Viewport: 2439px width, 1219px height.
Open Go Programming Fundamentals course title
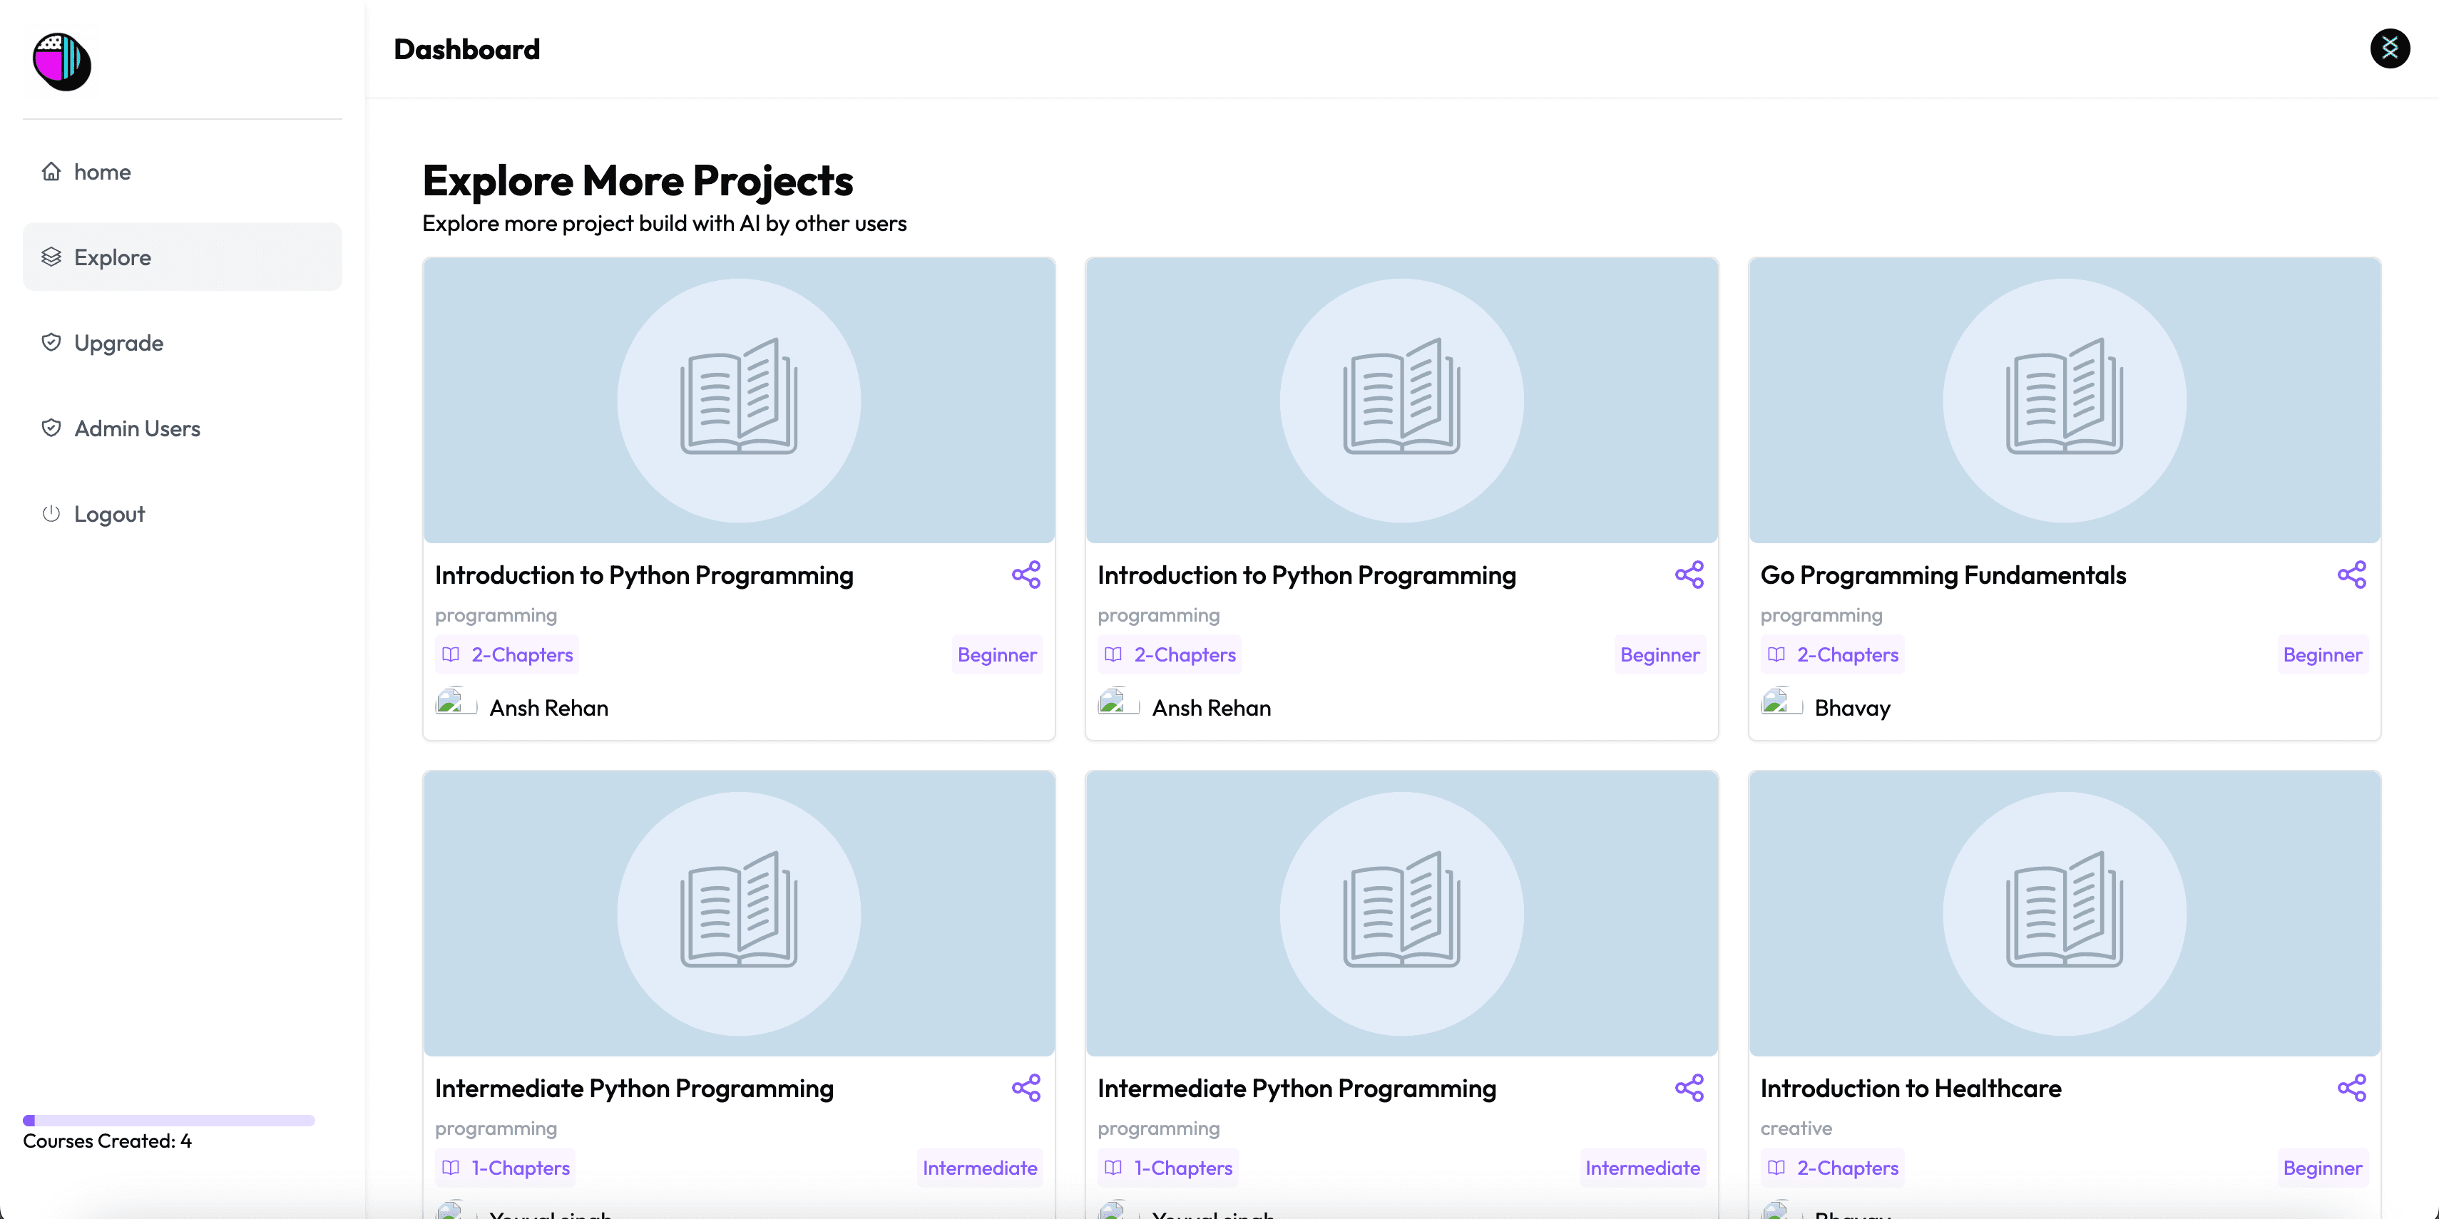(1943, 575)
